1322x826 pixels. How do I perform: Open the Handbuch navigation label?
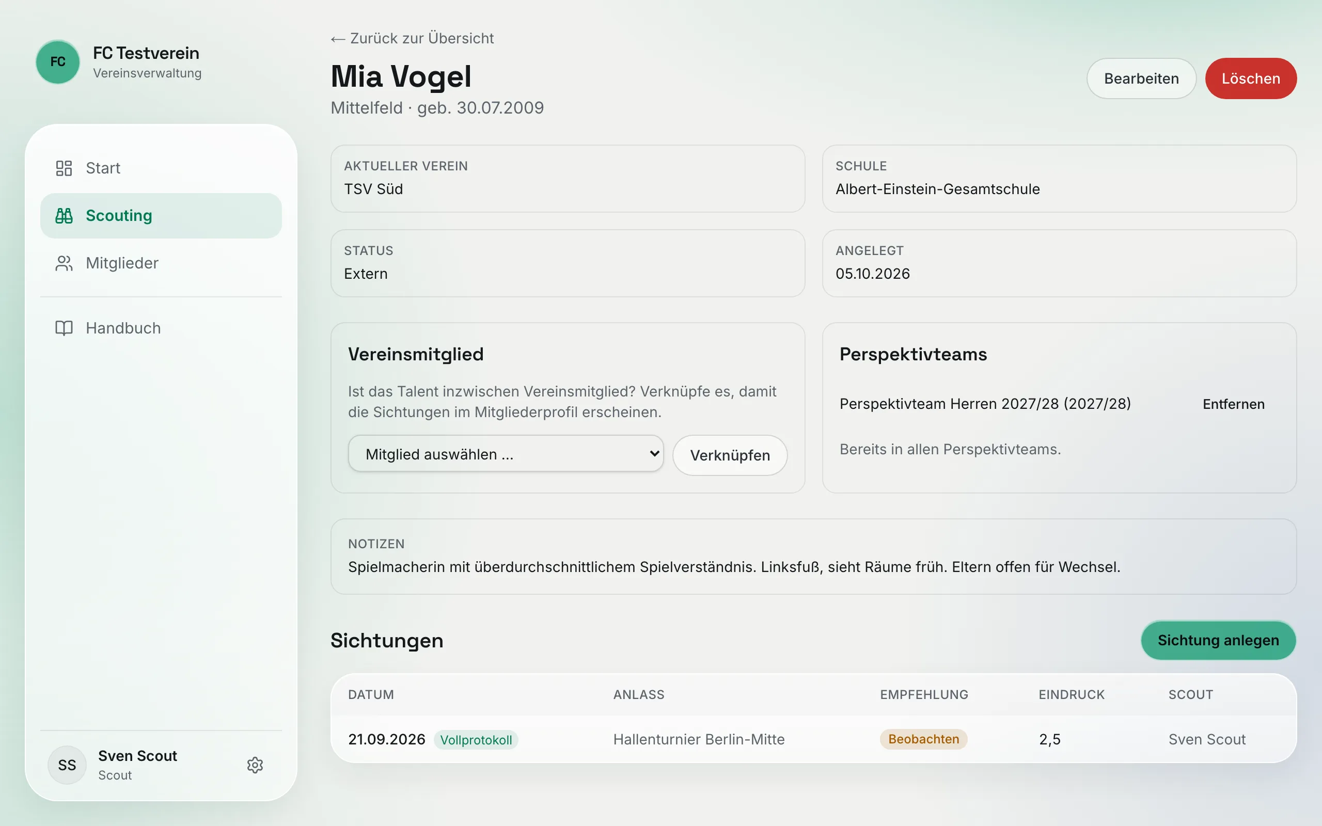pos(123,328)
